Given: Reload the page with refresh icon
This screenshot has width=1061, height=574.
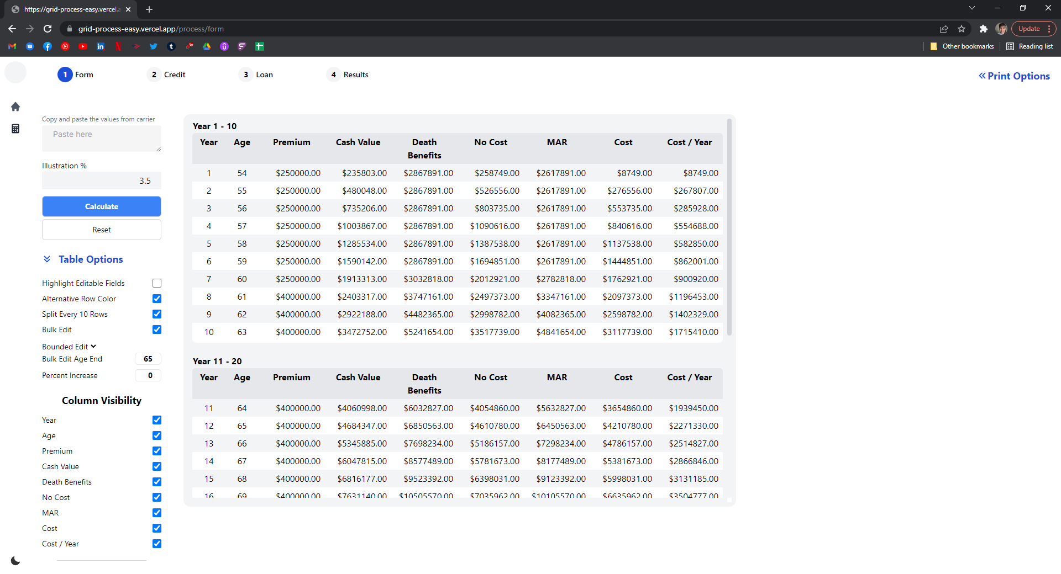Looking at the screenshot, I should click(48, 29).
